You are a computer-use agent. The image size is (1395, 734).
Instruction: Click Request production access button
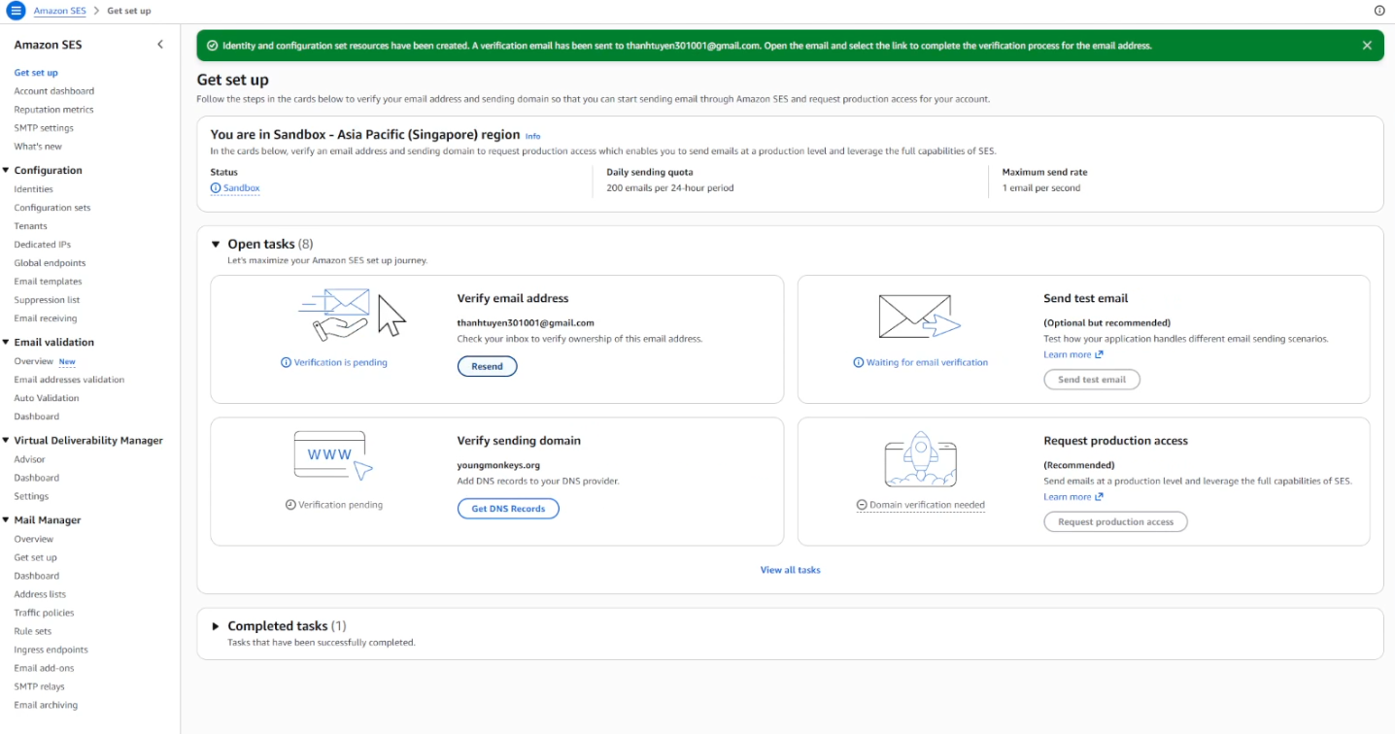pyautogui.click(x=1115, y=521)
